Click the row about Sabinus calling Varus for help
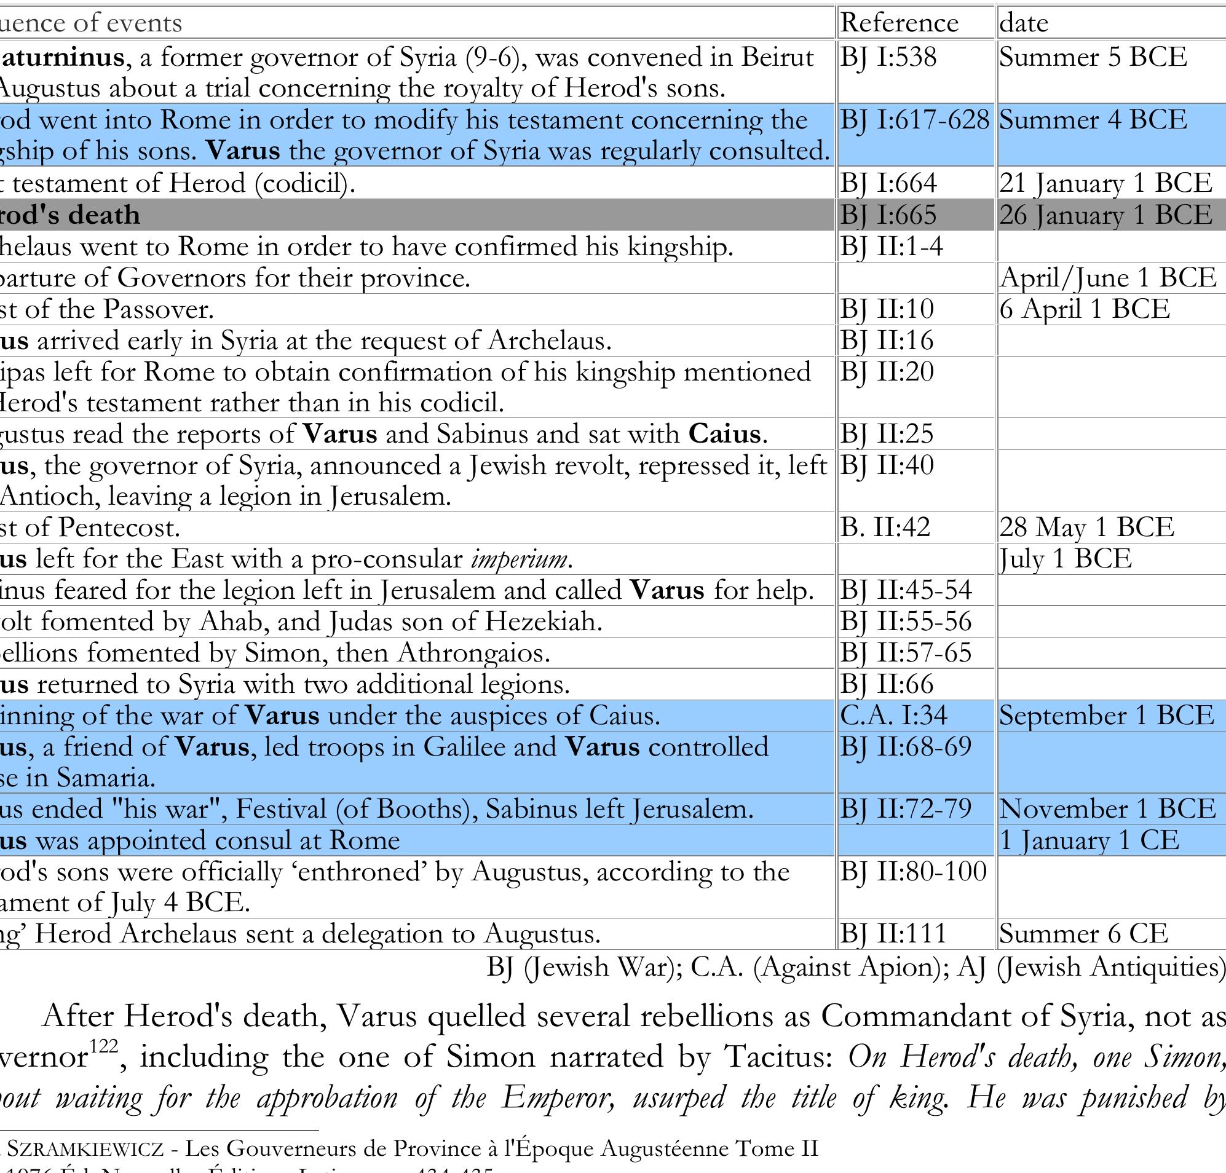This screenshot has width=1226, height=1173. (413, 590)
